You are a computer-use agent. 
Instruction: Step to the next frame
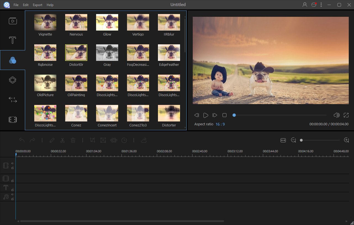point(215,115)
